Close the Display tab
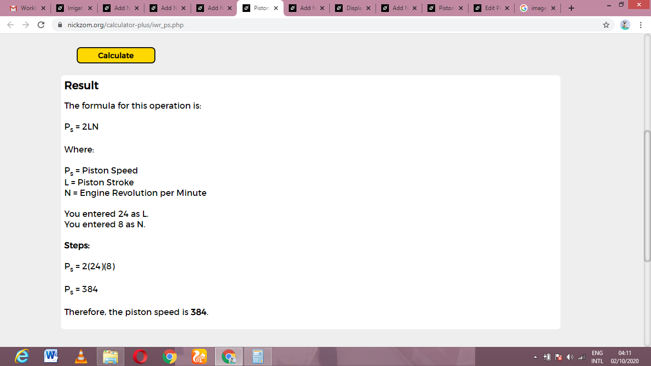This screenshot has height=366, width=651. point(368,8)
